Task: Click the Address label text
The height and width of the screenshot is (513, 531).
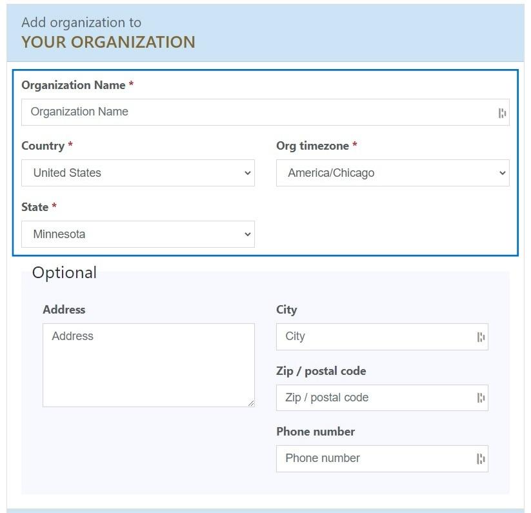Action: click(64, 310)
